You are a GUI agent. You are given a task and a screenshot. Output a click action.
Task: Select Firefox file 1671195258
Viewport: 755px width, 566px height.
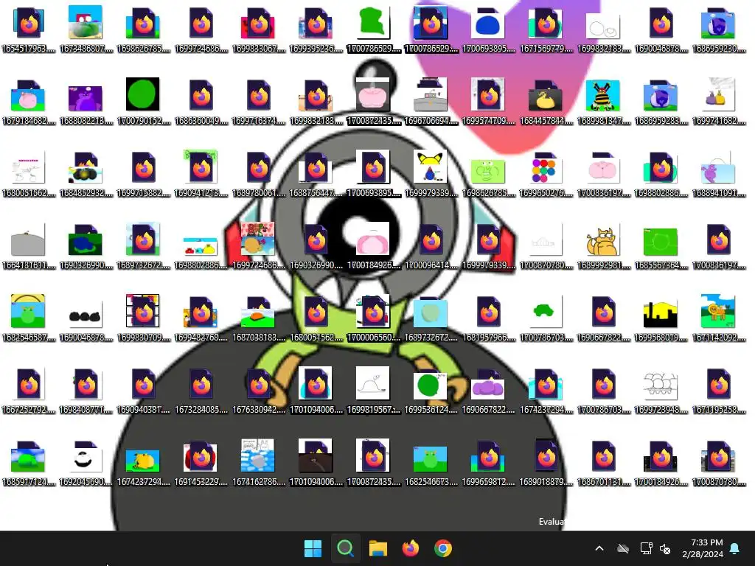[x=719, y=391]
